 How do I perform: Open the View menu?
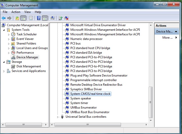click(27, 12)
